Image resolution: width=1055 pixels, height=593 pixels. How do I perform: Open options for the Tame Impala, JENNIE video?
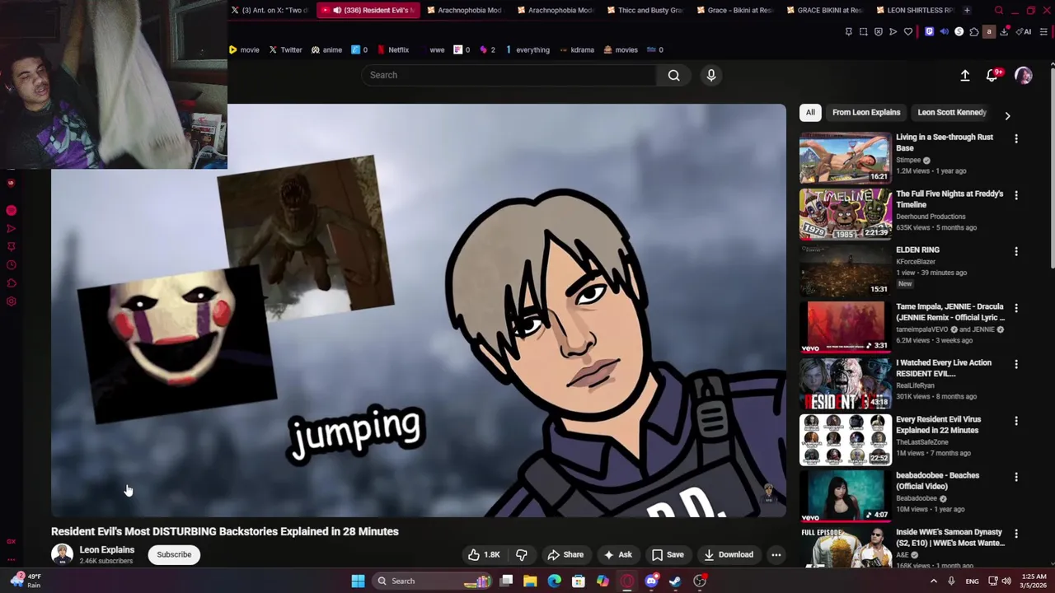click(x=1016, y=309)
